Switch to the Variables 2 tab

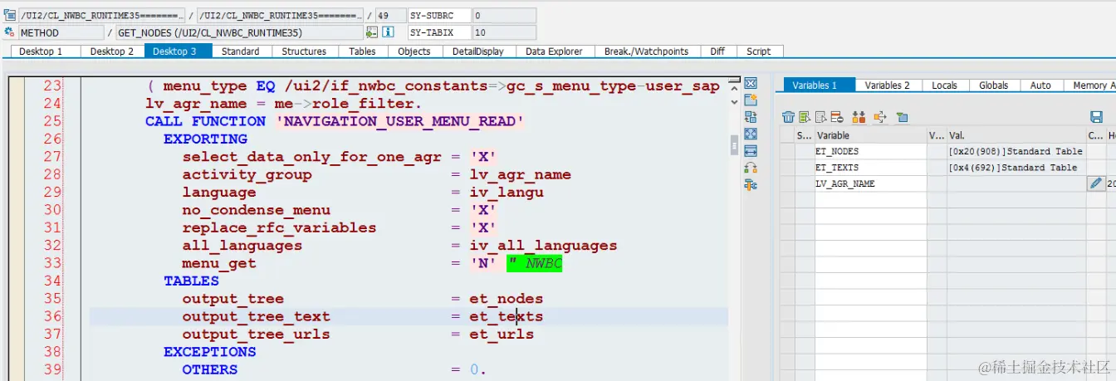pyautogui.click(x=887, y=85)
